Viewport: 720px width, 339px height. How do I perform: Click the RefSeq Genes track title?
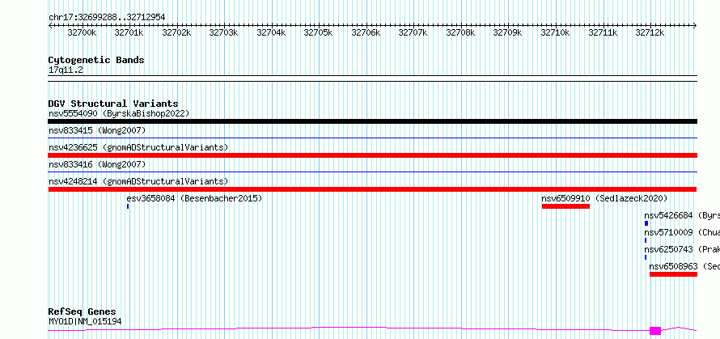[x=83, y=312]
